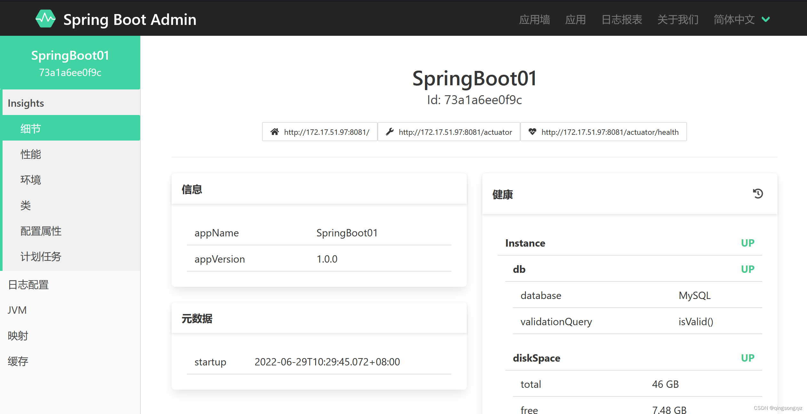Viewport: 807px width, 414px height.
Task: Click the db health row
Action: [x=634, y=269]
